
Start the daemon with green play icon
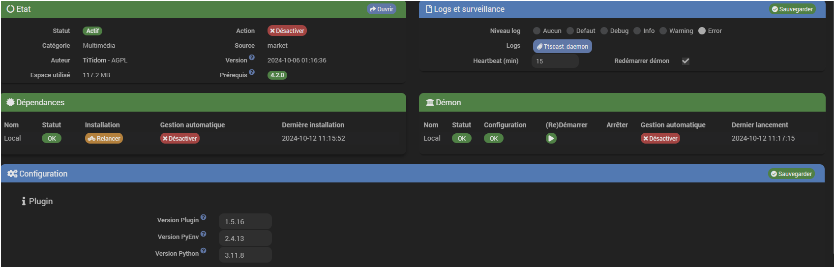click(551, 139)
